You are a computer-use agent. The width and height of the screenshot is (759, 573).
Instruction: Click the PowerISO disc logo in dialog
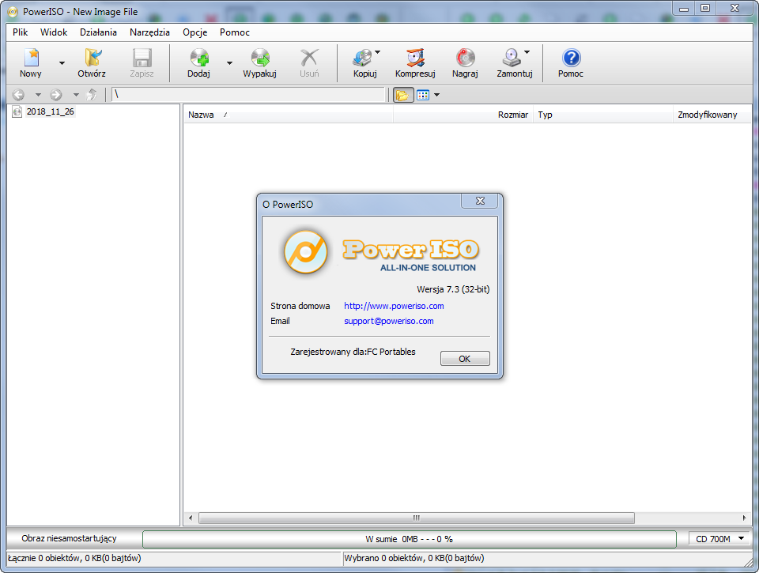click(305, 252)
